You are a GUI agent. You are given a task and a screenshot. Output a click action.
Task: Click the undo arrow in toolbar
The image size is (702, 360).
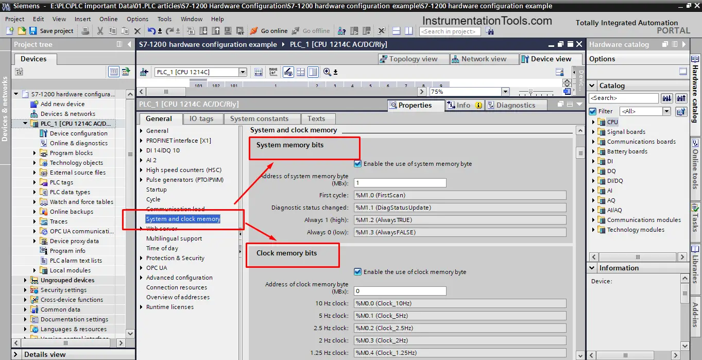click(x=151, y=31)
